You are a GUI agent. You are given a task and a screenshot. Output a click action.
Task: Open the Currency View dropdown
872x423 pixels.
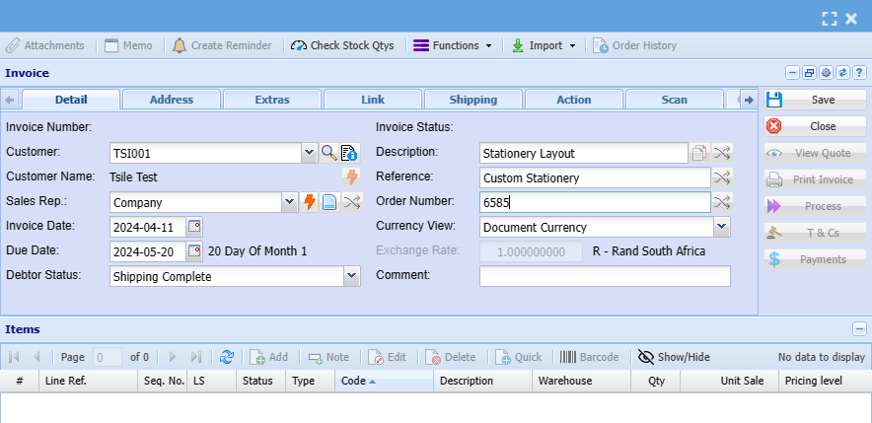(x=721, y=227)
